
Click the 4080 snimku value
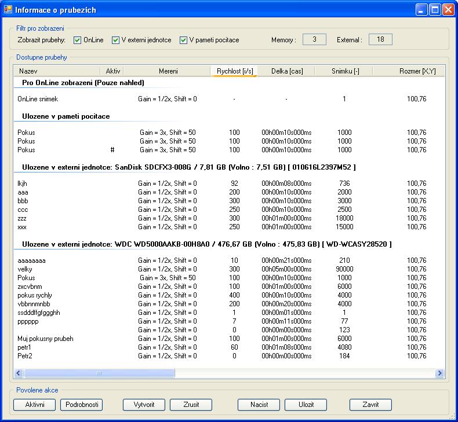tap(344, 347)
